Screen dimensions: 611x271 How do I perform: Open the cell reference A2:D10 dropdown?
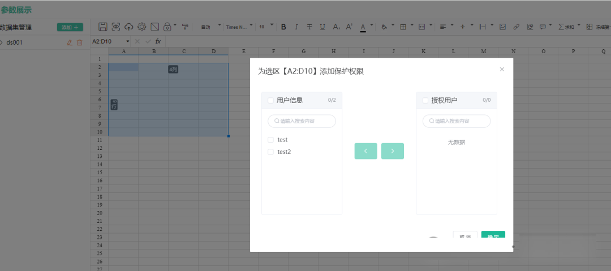128,41
